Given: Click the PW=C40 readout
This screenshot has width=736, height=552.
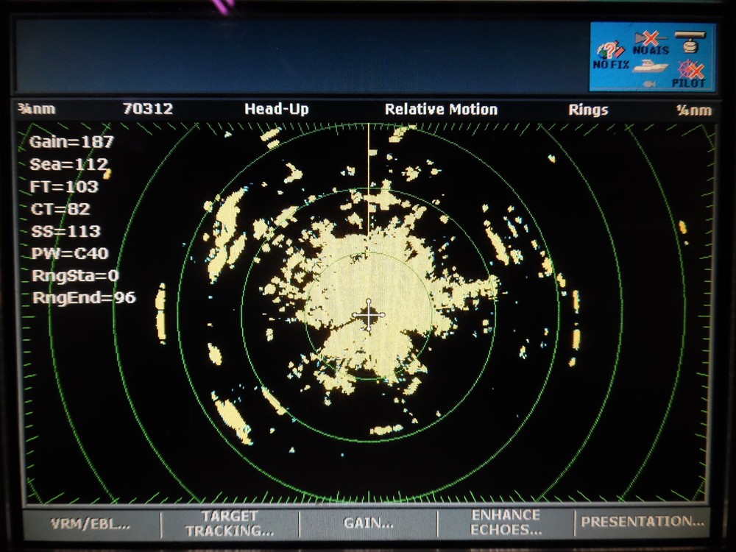Looking at the screenshot, I should (70, 253).
